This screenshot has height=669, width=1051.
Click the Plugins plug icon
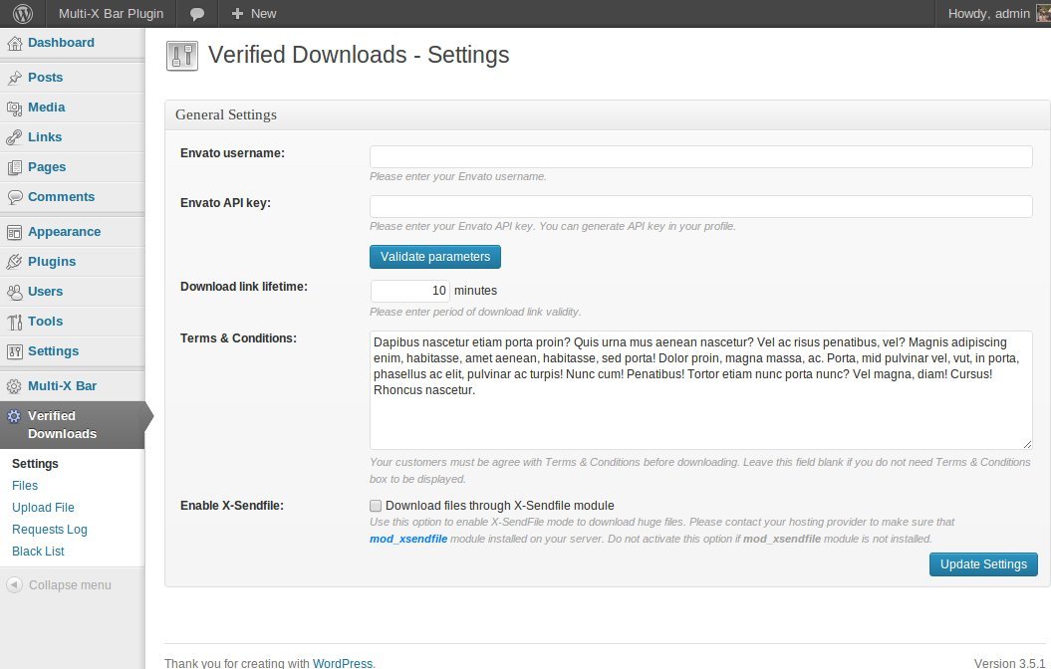coord(14,262)
